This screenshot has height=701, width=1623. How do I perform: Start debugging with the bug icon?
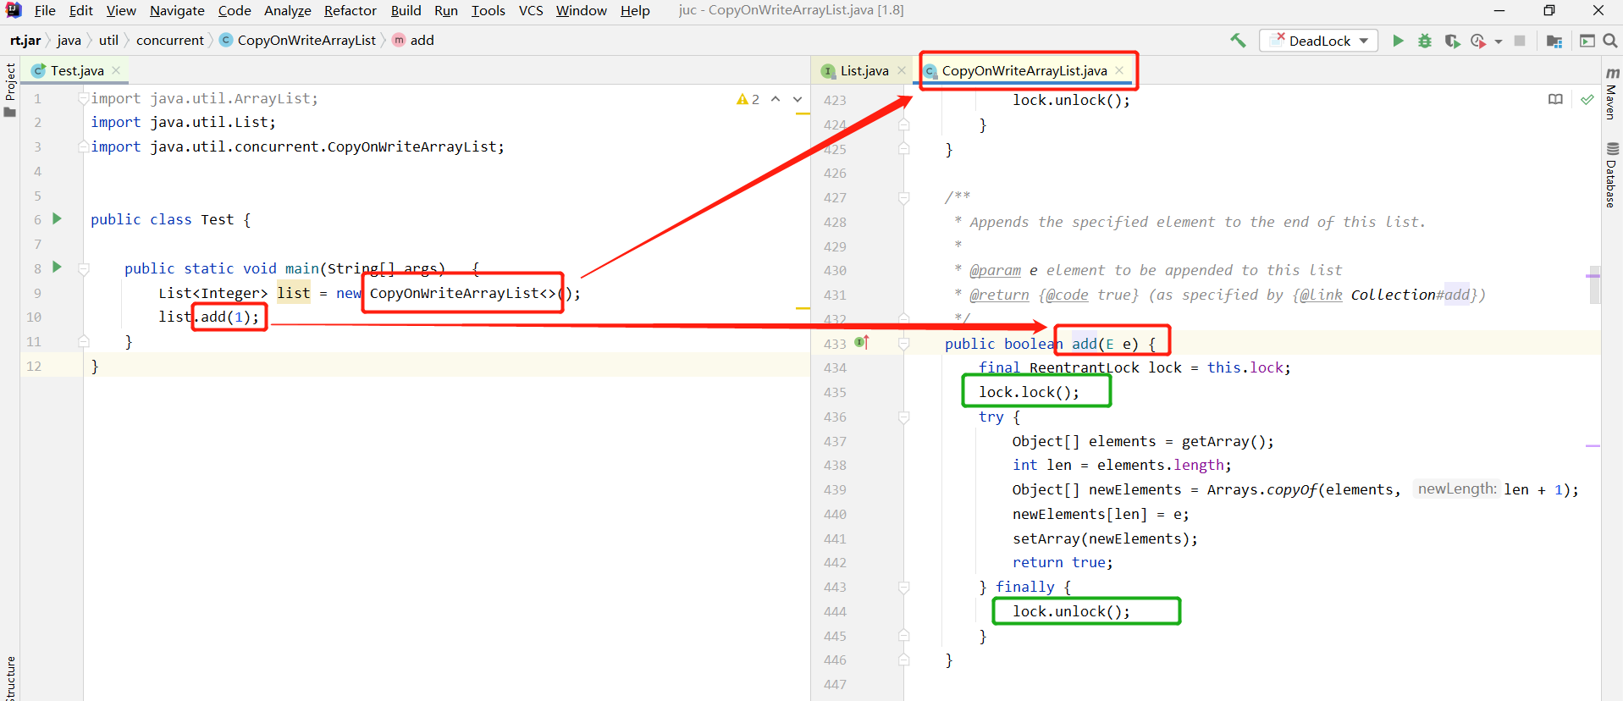tap(1425, 41)
